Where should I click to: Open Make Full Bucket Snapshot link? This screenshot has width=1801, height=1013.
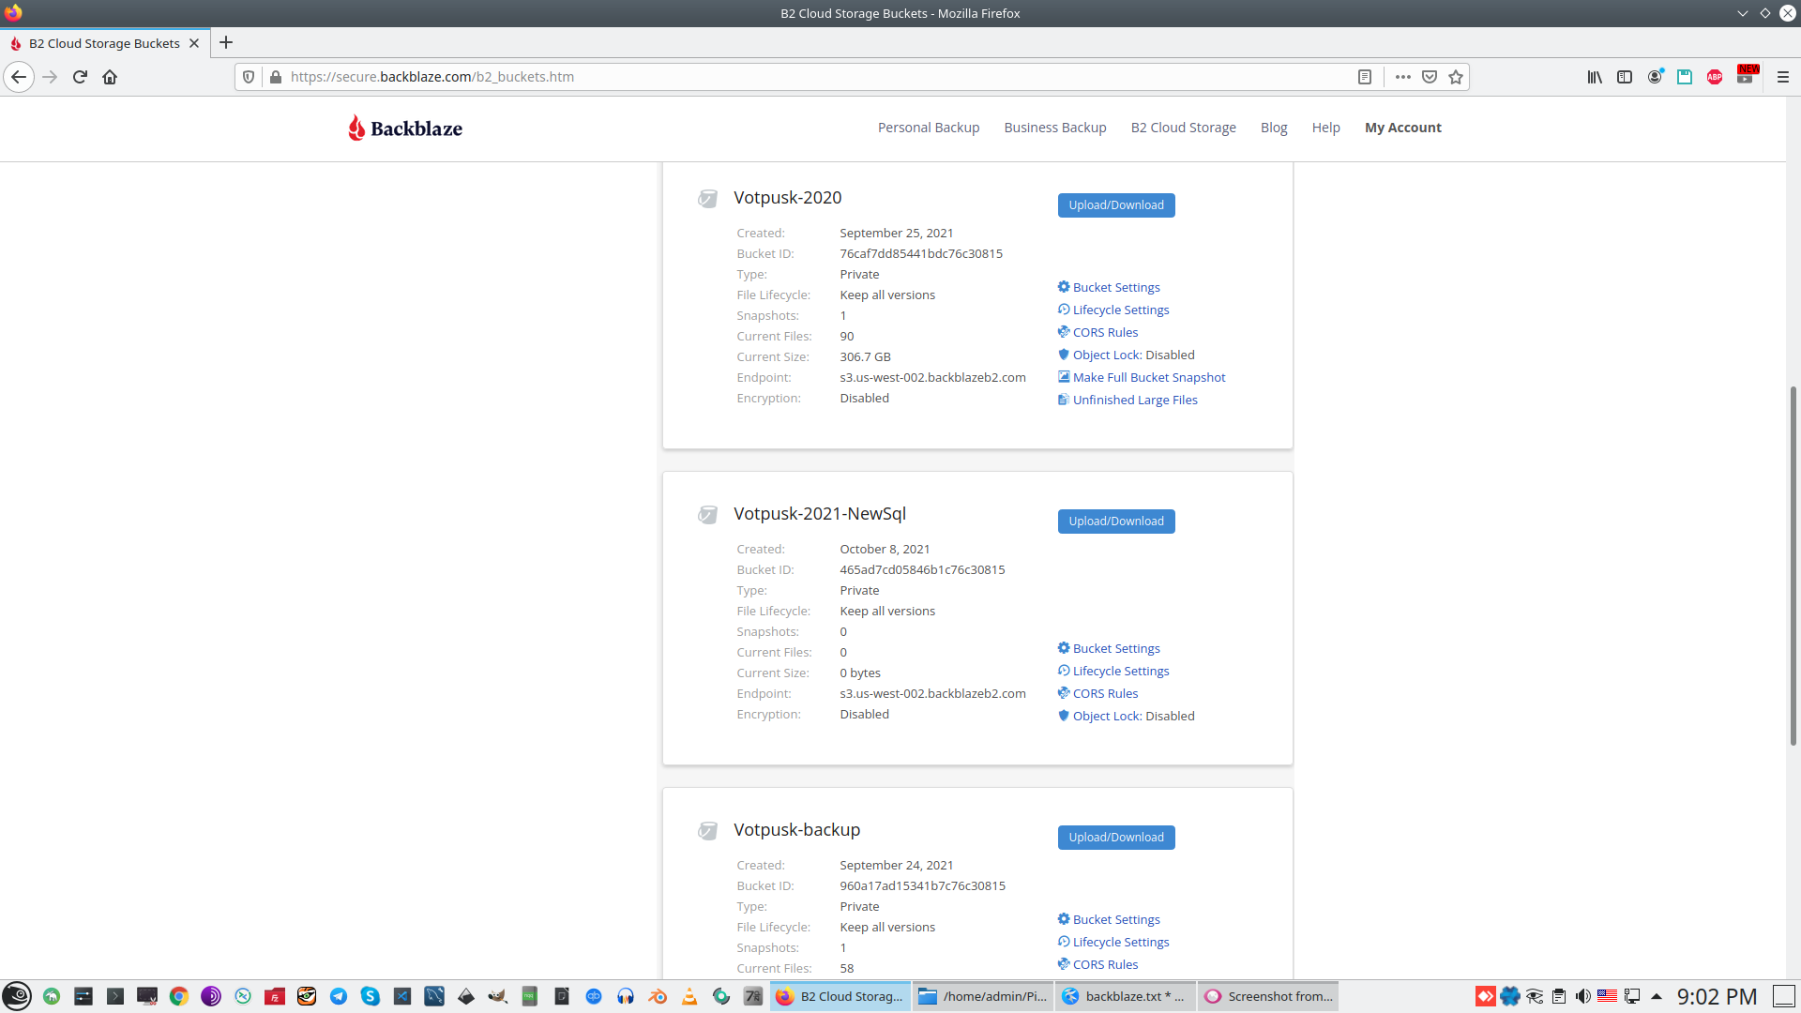click(1148, 377)
